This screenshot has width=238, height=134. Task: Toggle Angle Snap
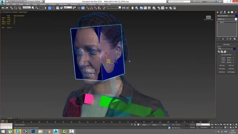(91, 8)
